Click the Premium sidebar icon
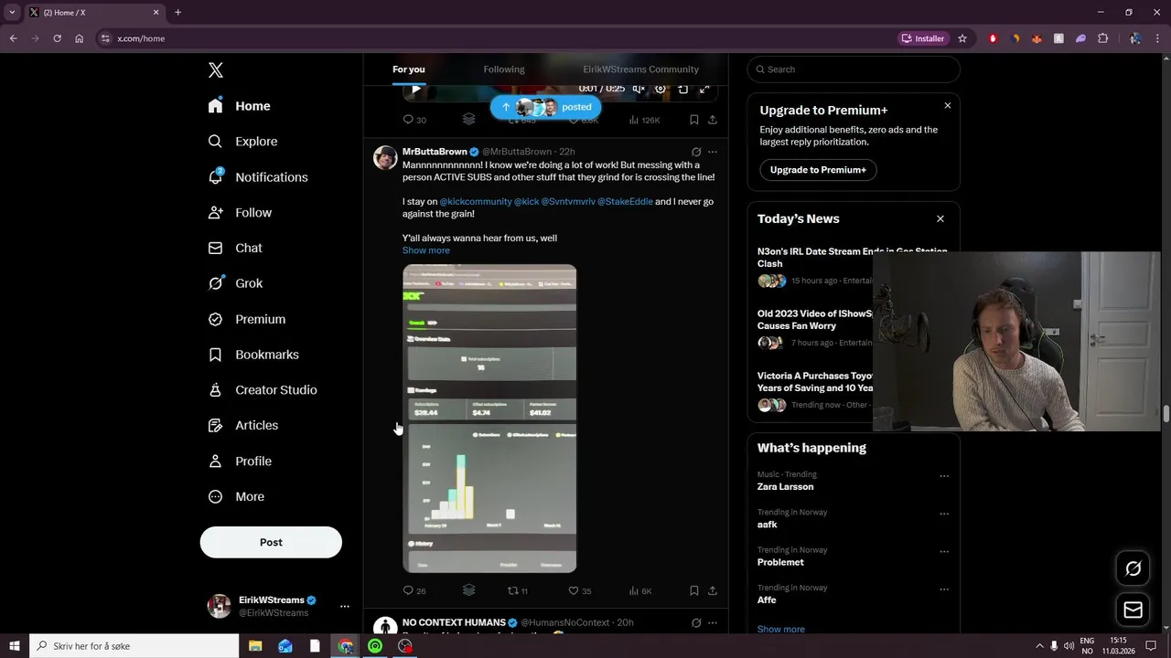Image resolution: width=1171 pixels, height=658 pixels. (x=215, y=319)
